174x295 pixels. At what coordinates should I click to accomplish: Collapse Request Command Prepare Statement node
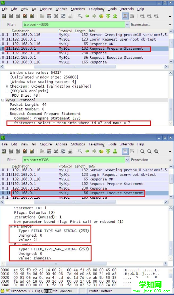[7, 114]
